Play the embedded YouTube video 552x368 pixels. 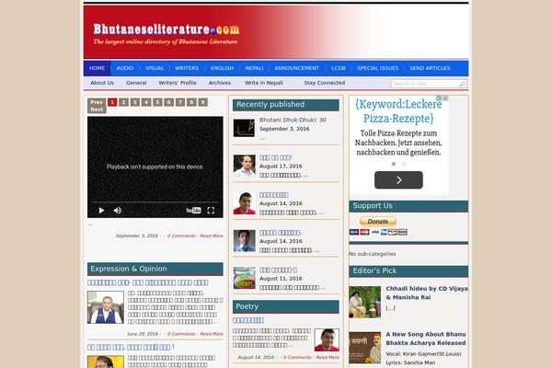[x=101, y=211]
